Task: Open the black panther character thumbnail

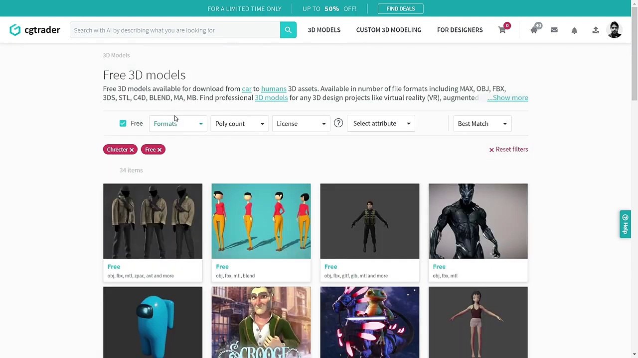Action: coord(478,221)
